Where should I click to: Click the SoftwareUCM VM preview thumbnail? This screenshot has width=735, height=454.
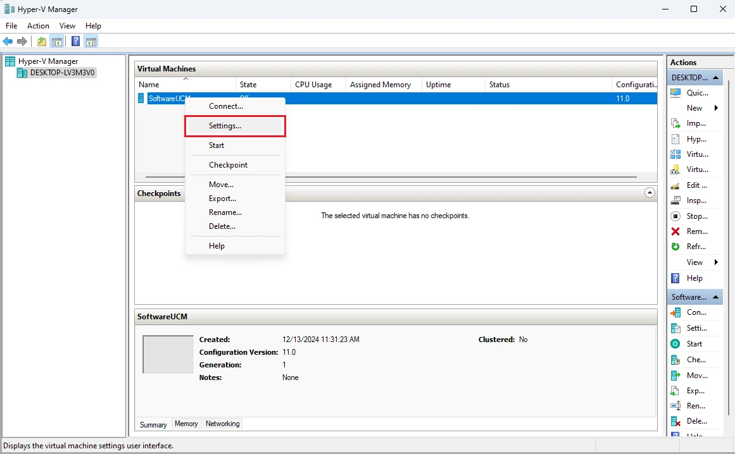point(168,354)
